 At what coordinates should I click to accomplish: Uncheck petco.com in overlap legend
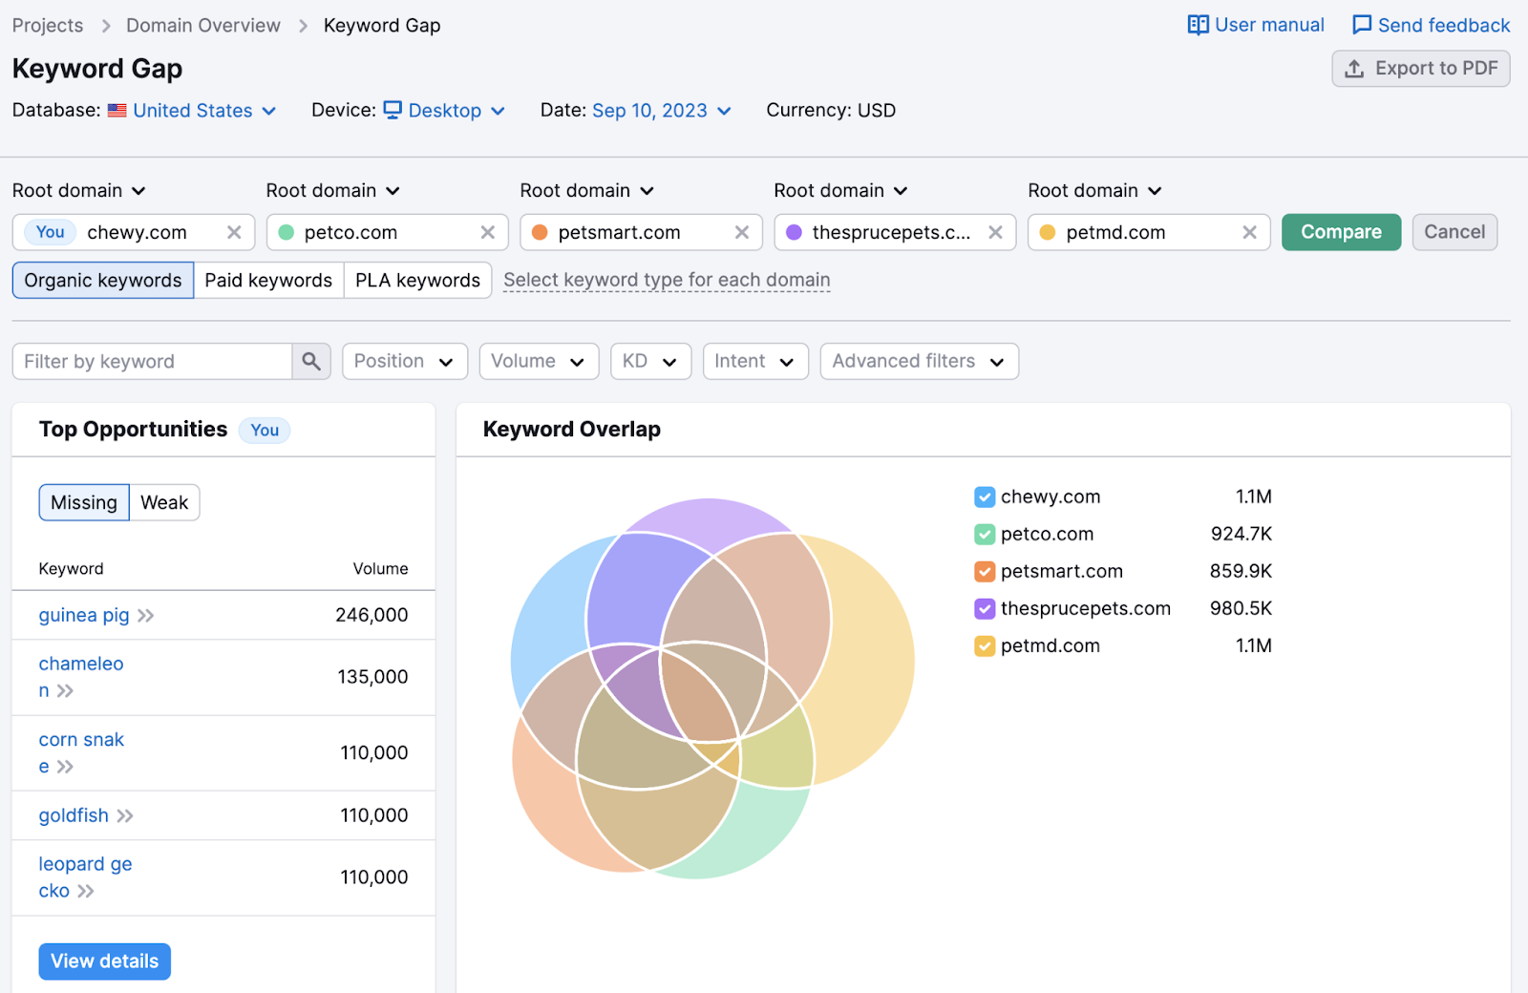[x=985, y=535]
